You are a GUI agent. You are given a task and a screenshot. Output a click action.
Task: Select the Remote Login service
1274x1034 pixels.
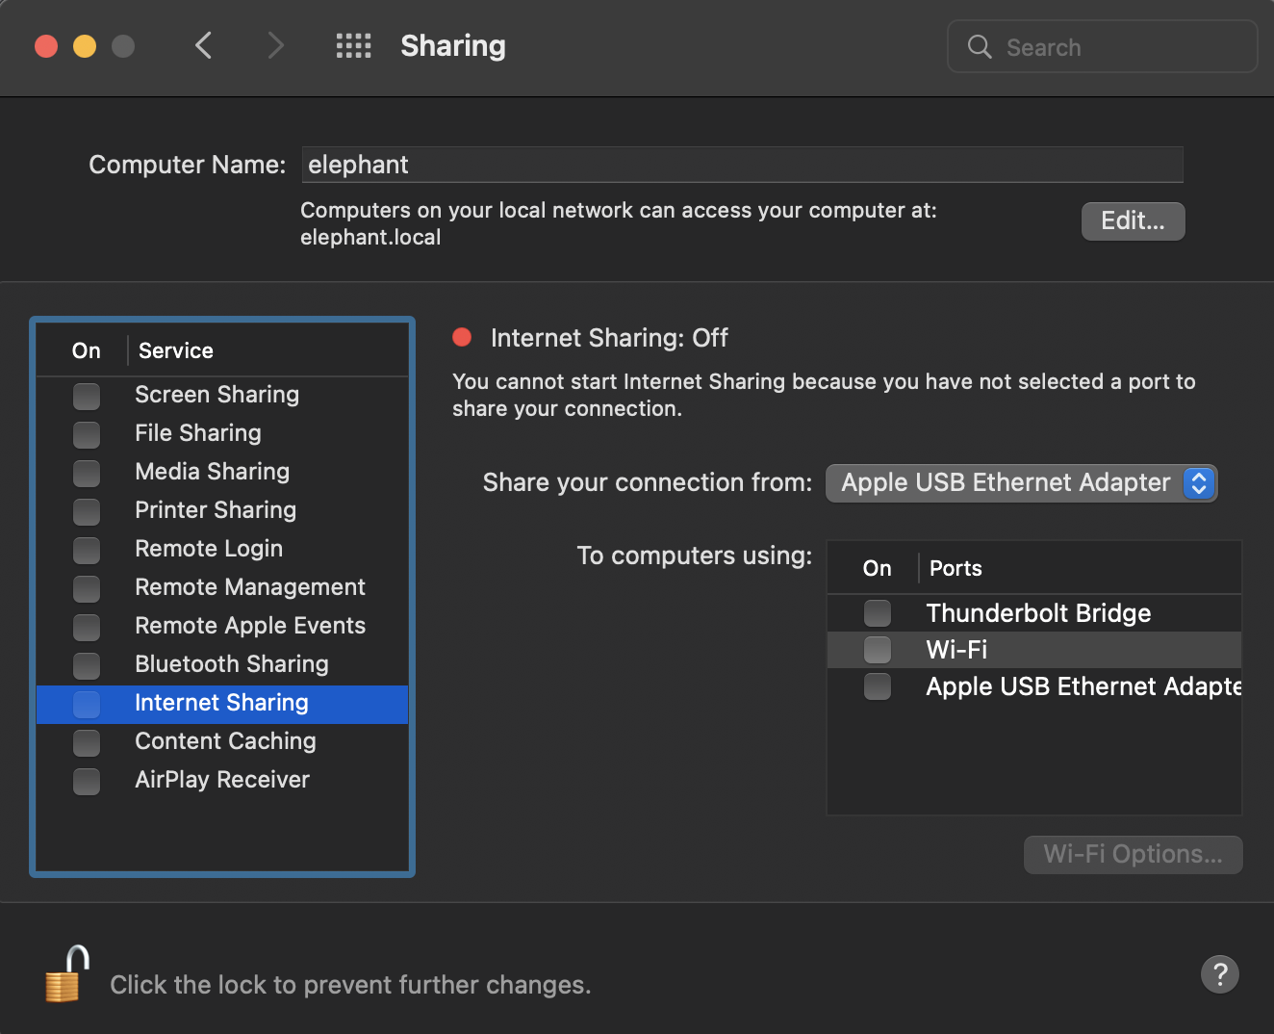[x=209, y=549]
